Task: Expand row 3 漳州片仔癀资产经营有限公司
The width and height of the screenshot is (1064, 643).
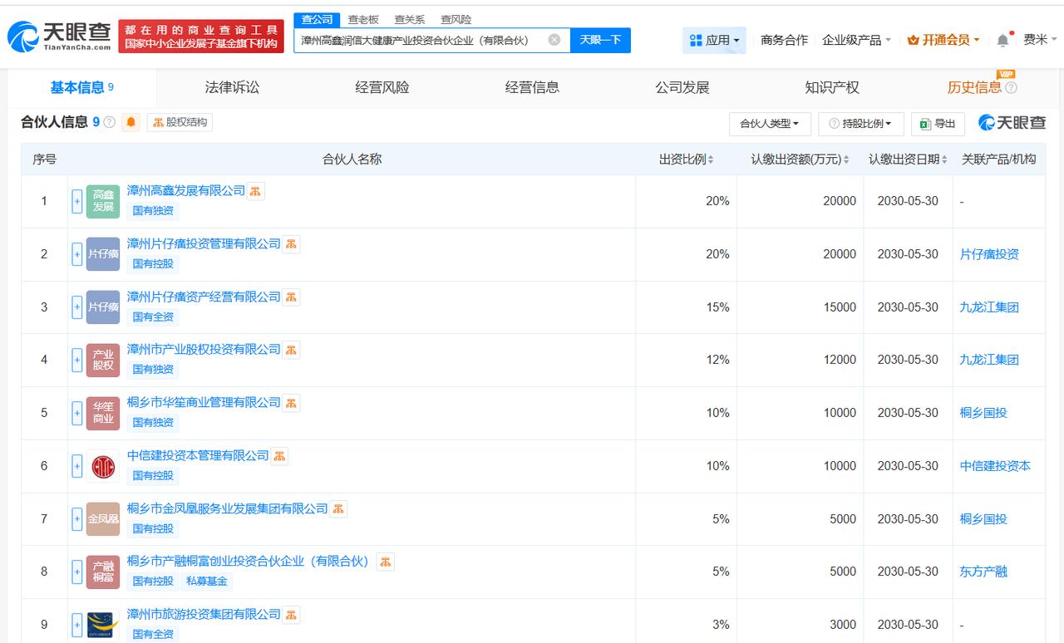Action: [77, 307]
